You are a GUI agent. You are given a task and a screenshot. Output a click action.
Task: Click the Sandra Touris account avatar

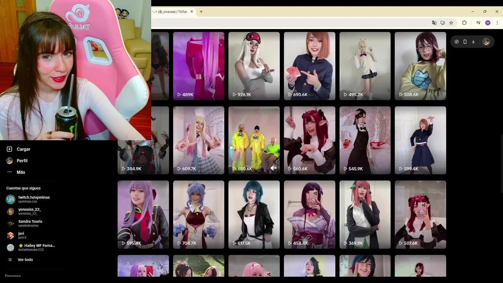click(11, 223)
